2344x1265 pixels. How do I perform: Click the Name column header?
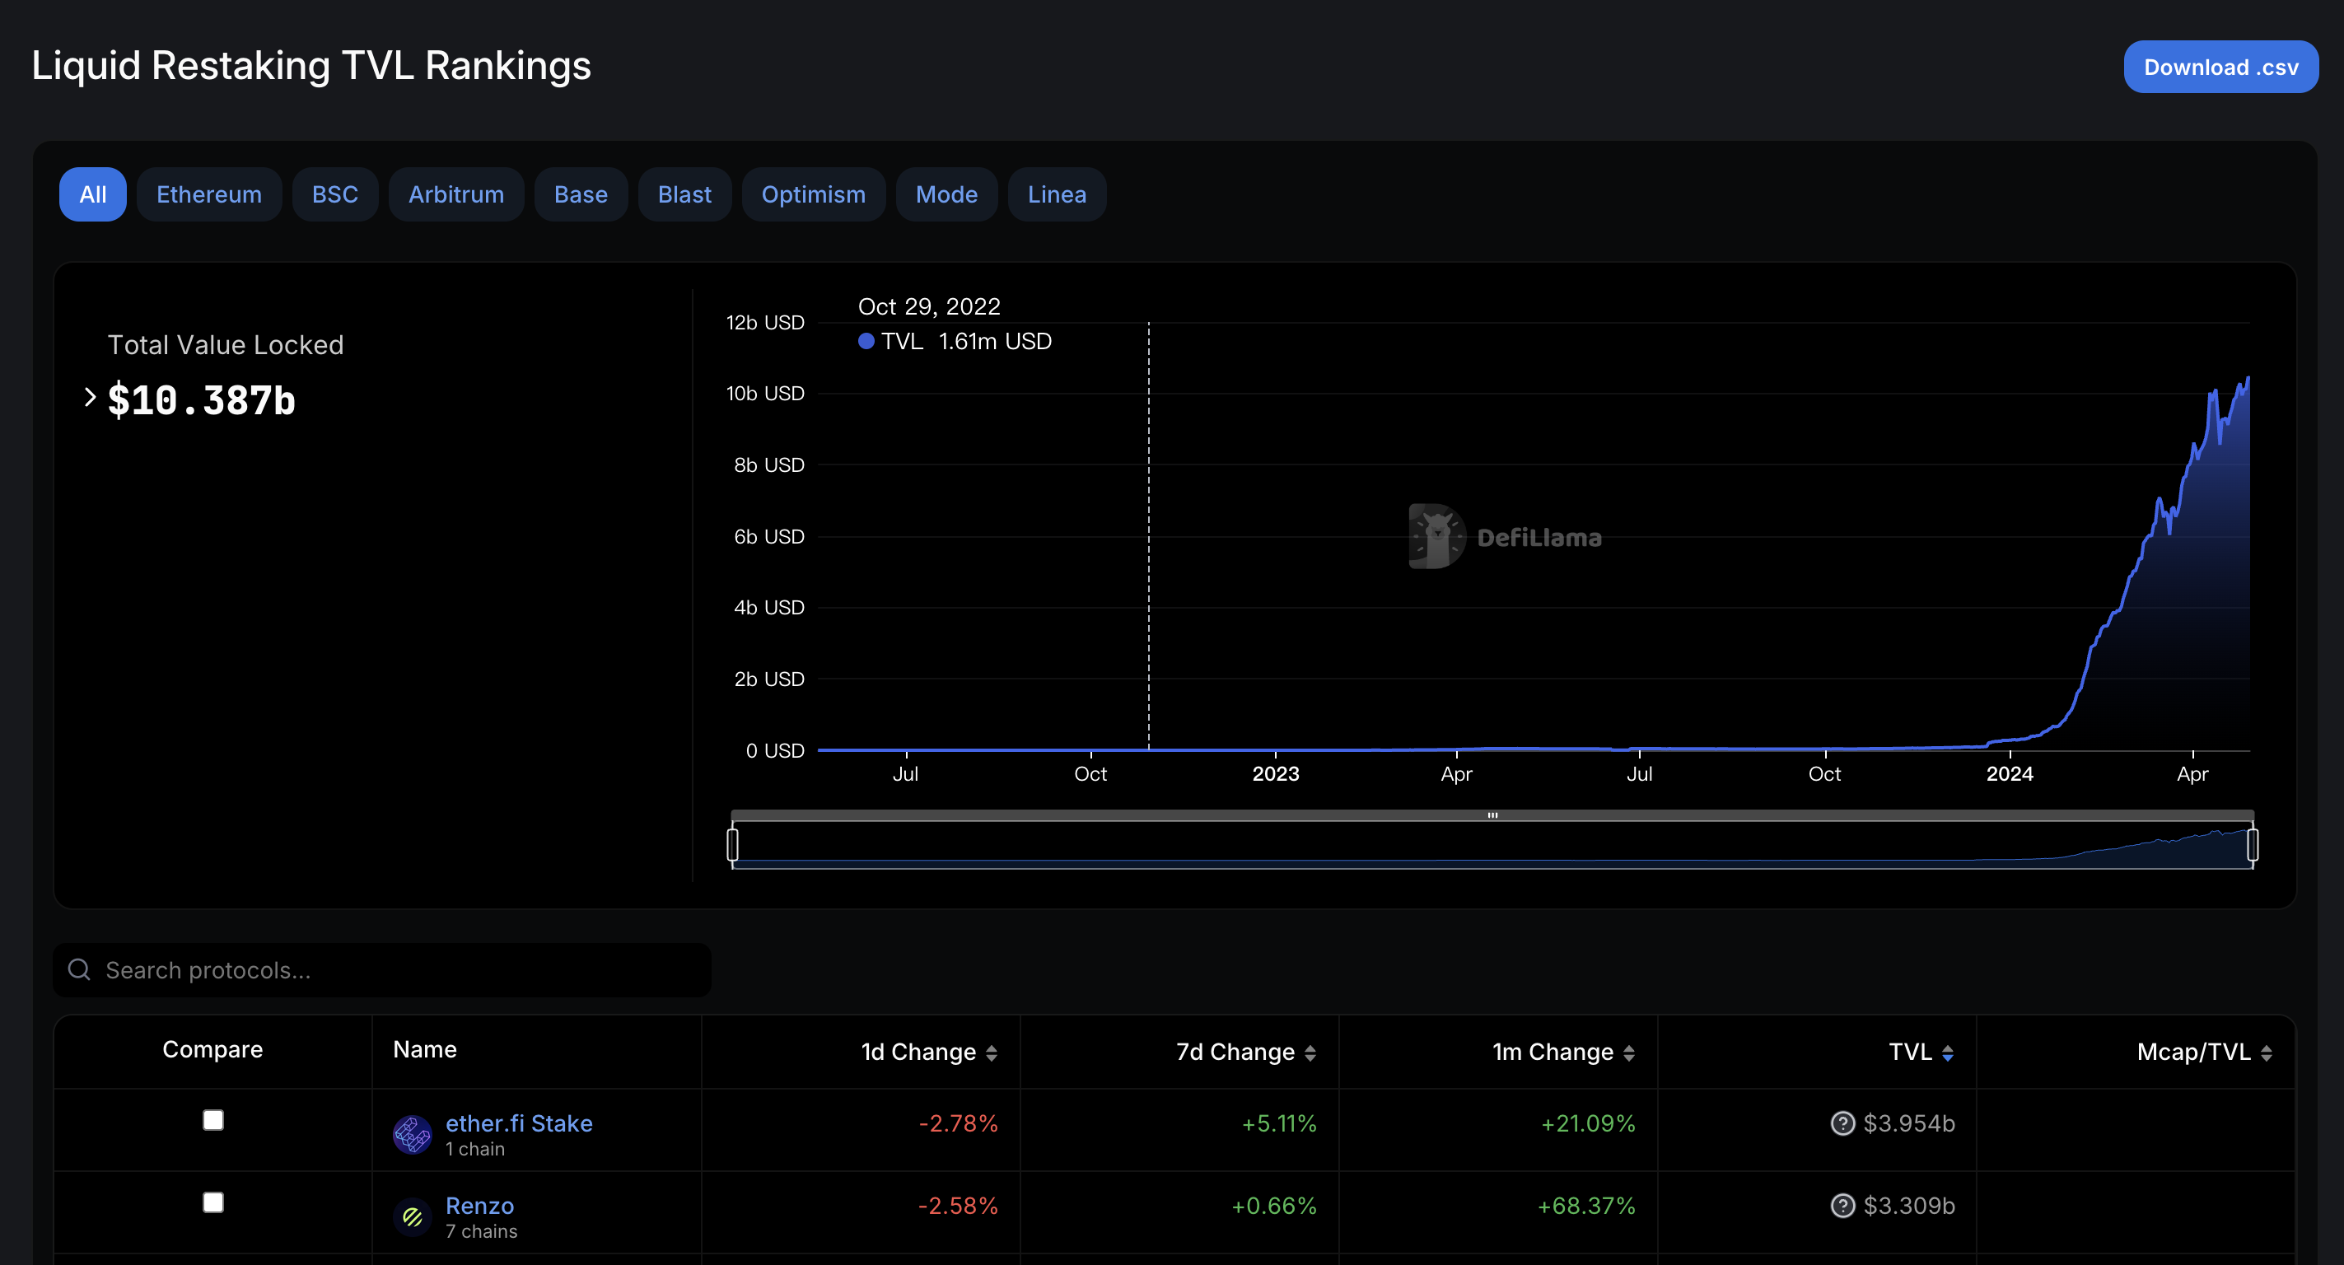coord(425,1049)
